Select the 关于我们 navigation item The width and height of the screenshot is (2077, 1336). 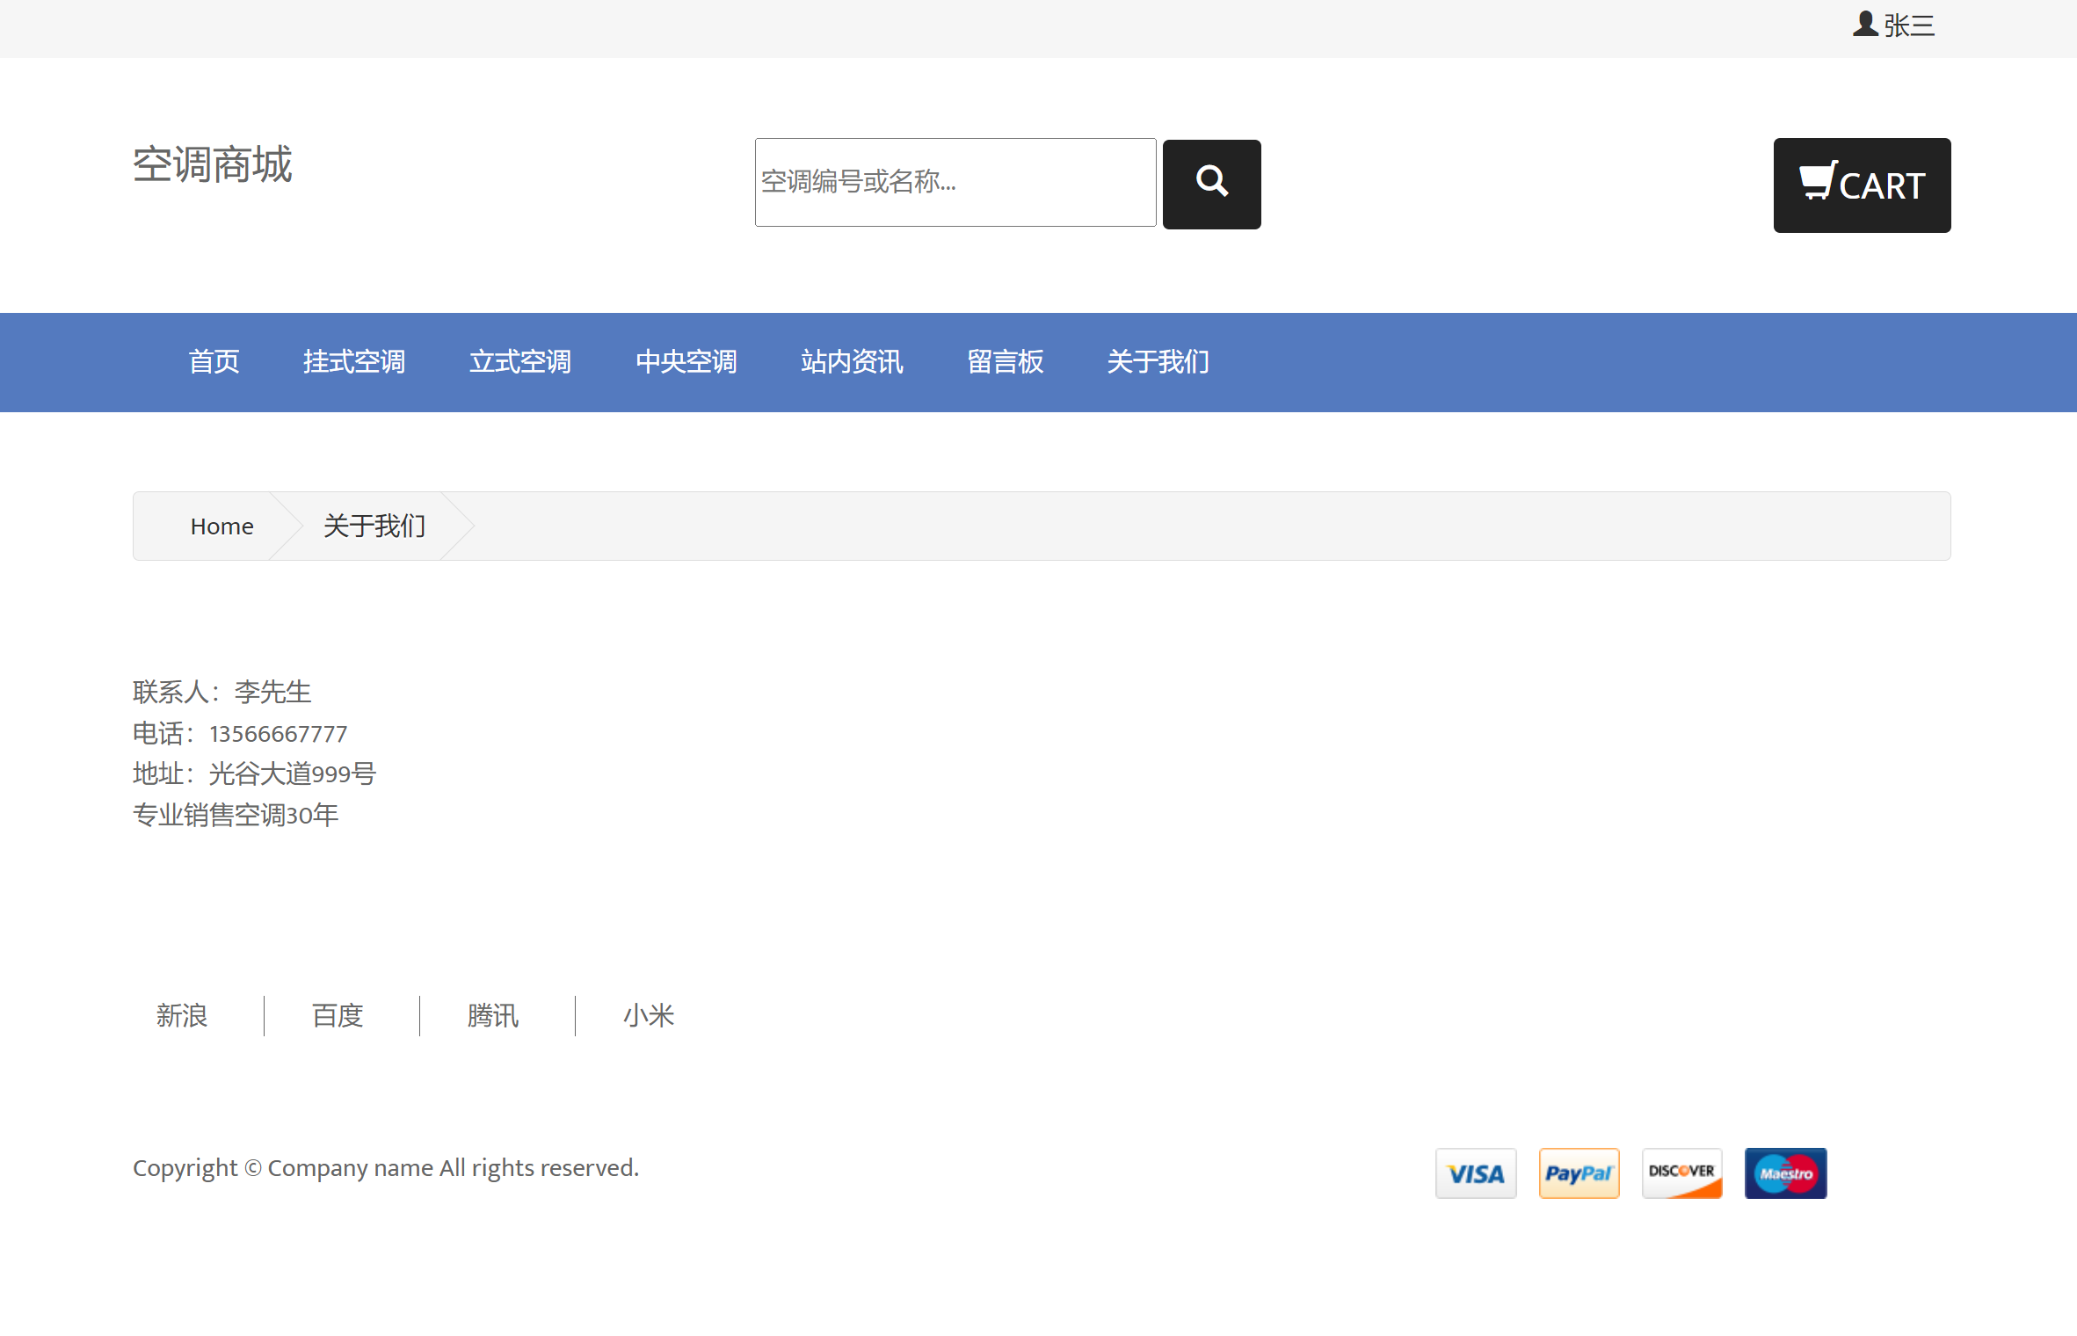pyautogui.click(x=1158, y=362)
